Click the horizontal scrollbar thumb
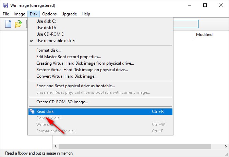This screenshot has width=229, height=157. point(135,146)
